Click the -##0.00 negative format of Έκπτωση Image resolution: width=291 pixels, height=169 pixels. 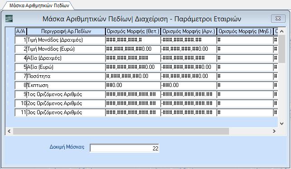189,85
